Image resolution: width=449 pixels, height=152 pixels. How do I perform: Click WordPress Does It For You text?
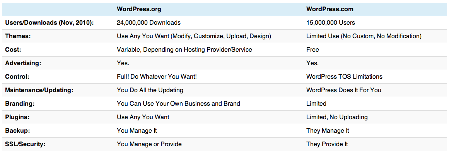click(x=344, y=90)
